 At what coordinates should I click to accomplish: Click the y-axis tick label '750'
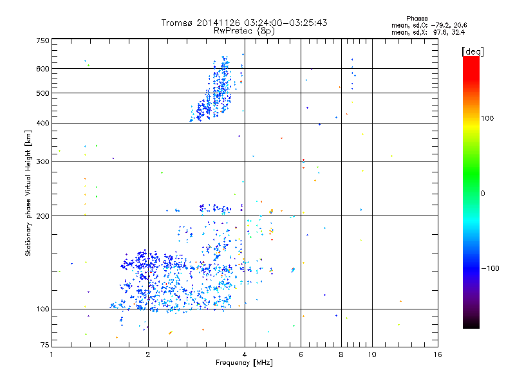pyautogui.click(x=42, y=41)
